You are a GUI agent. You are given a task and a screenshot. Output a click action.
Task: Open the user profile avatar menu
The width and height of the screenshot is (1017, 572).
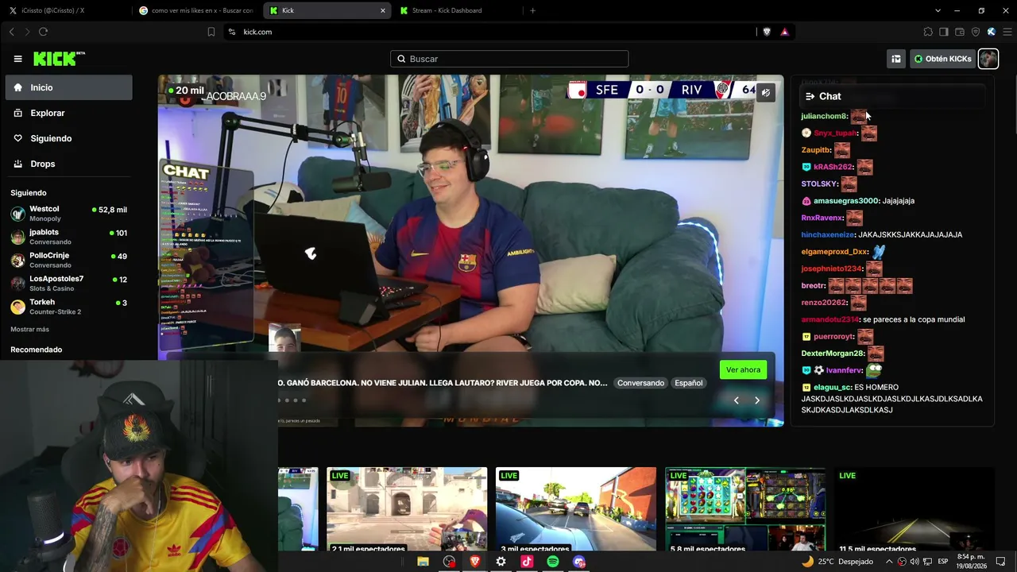click(988, 59)
